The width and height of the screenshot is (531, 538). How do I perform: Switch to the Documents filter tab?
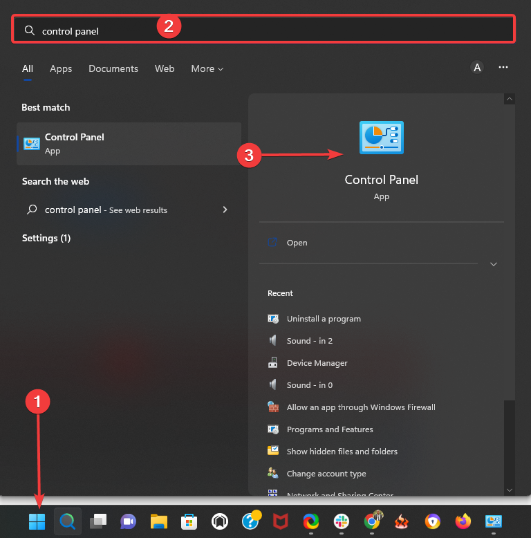pyautogui.click(x=113, y=69)
